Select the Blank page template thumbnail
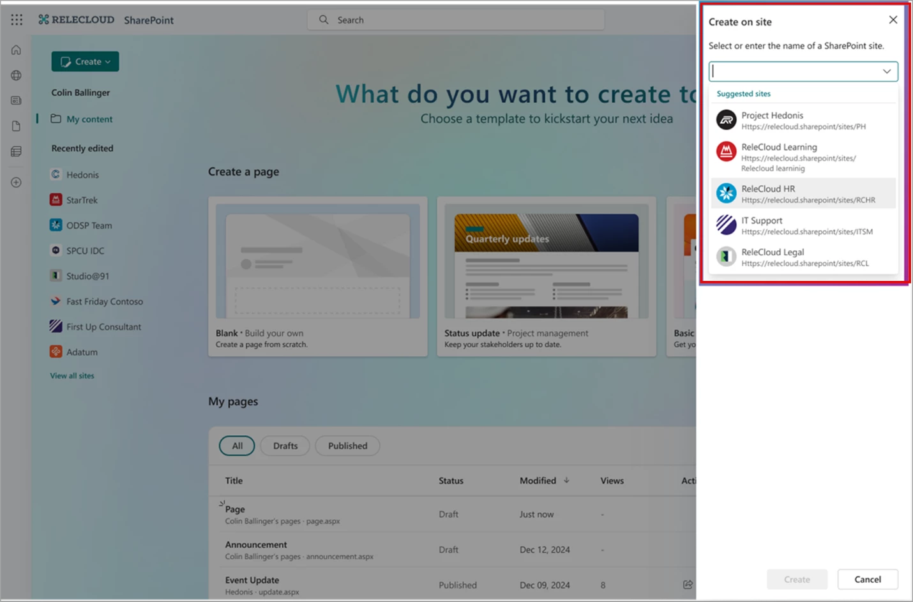The image size is (913, 602). coord(317,260)
